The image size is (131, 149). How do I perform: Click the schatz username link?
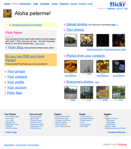[x=105, y=100]
